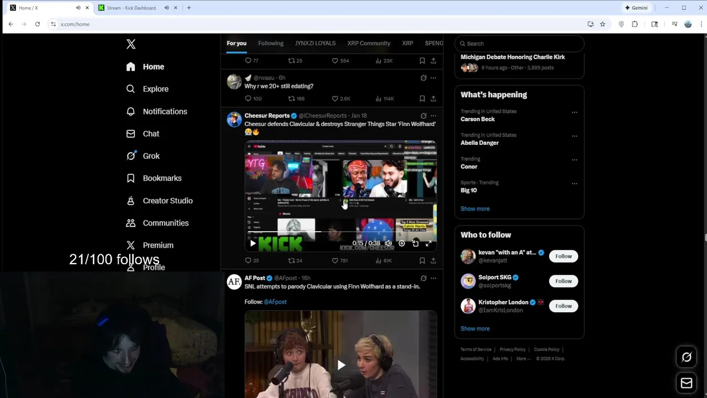The image size is (707, 398).
Task: Open Communities in sidebar
Action: click(x=157, y=223)
